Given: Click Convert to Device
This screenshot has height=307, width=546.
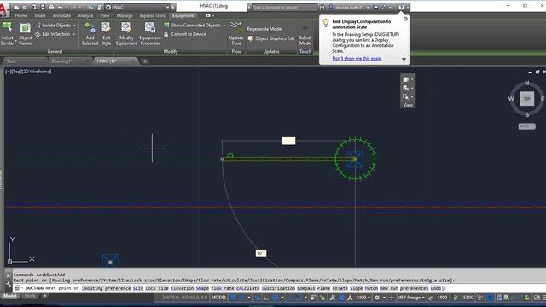Looking at the screenshot, I should [x=185, y=34].
